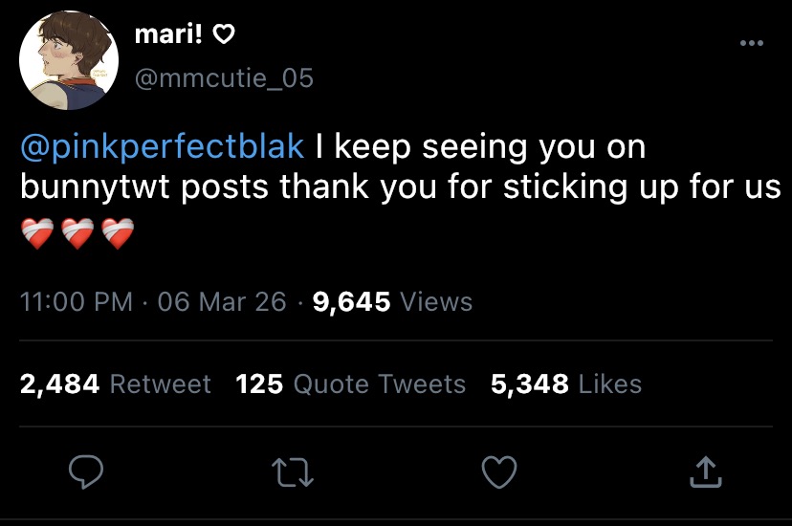The width and height of the screenshot is (792, 526).
Task: Open the 125 Quote Tweets list
Action: tap(350, 384)
